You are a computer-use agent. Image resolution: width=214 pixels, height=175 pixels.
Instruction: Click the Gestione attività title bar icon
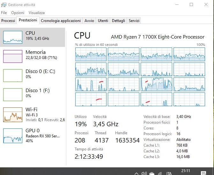(x=4, y=5)
